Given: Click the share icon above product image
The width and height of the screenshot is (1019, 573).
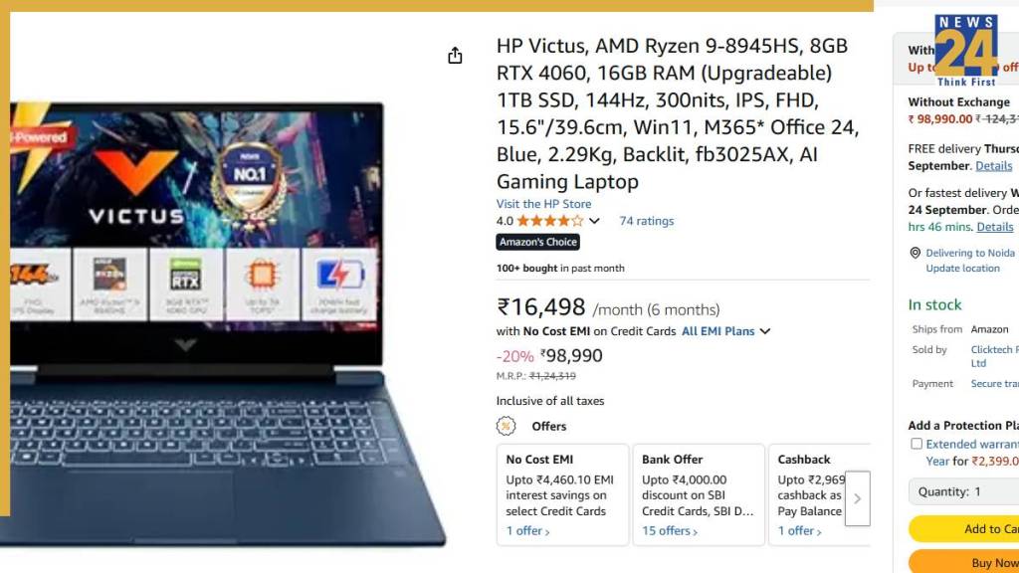Looking at the screenshot, I should (x=455, y=56).
